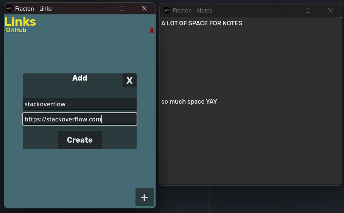344x213 pixels.
Task: Select the "Fracton - Notes" title bar
Action: [235, 10]
